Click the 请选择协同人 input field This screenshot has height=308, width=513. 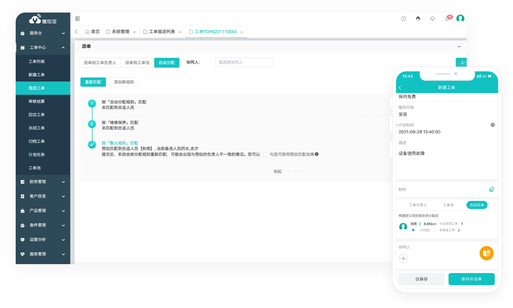click(x=244, y=63)
